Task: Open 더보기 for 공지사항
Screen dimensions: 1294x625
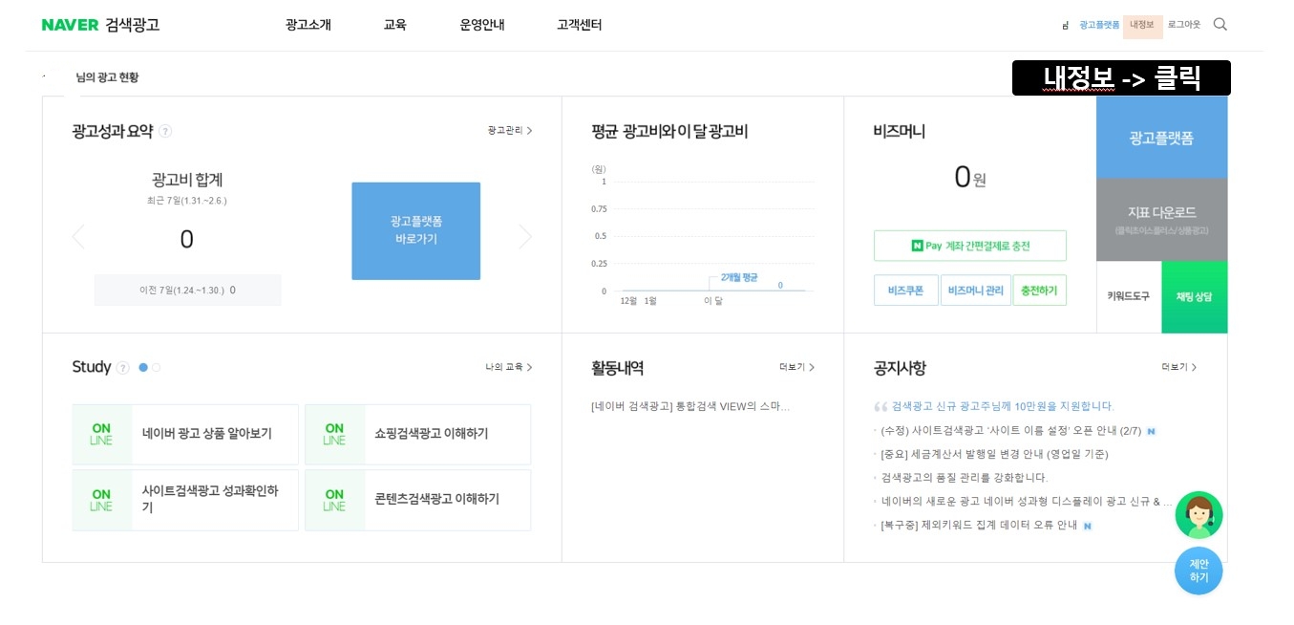Action: [x=1179, y=367]
